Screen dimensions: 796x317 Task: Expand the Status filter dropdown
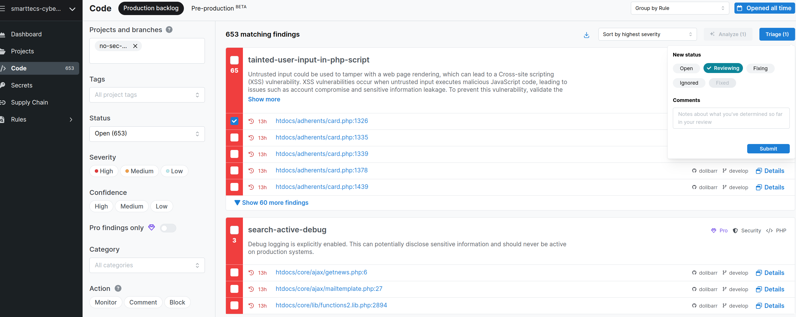146,133
